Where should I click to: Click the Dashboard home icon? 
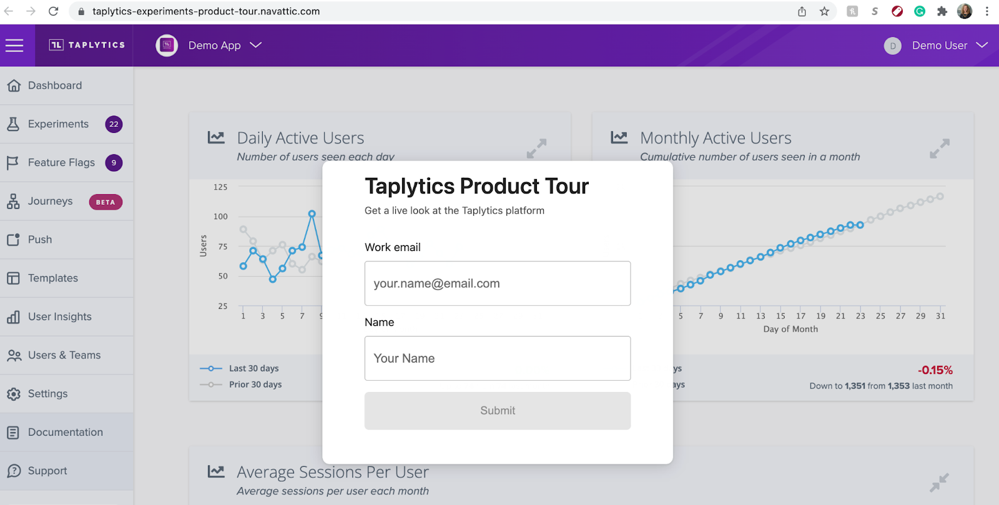14,86
